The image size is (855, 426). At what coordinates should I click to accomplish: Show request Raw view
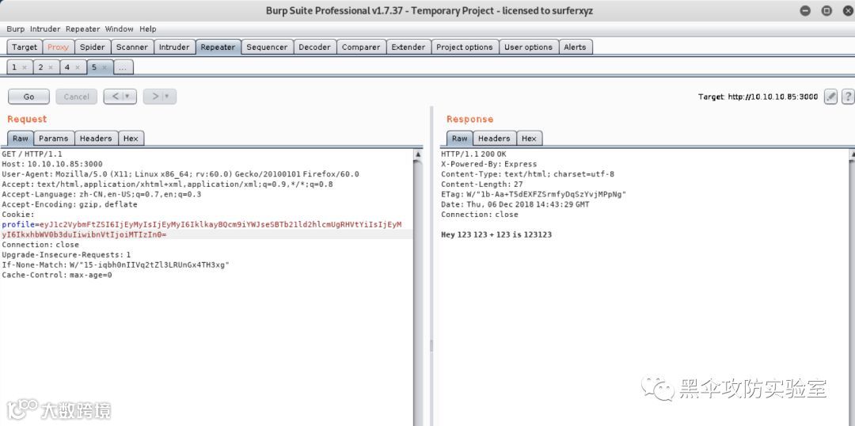pyautogui.click(x=21, y=138)
